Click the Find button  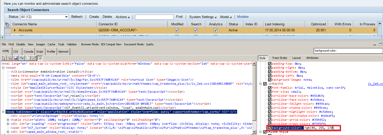point(179,17)
